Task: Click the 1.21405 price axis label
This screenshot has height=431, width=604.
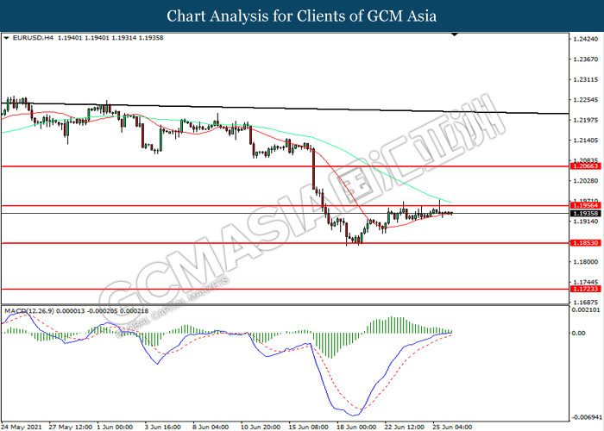Action: 586,141
